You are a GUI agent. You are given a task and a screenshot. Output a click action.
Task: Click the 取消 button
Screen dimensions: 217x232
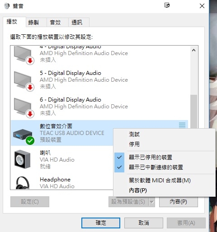(x=144, y=223)
